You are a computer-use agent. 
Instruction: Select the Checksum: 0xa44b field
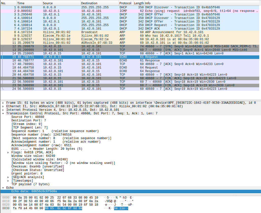coord(38,167)
